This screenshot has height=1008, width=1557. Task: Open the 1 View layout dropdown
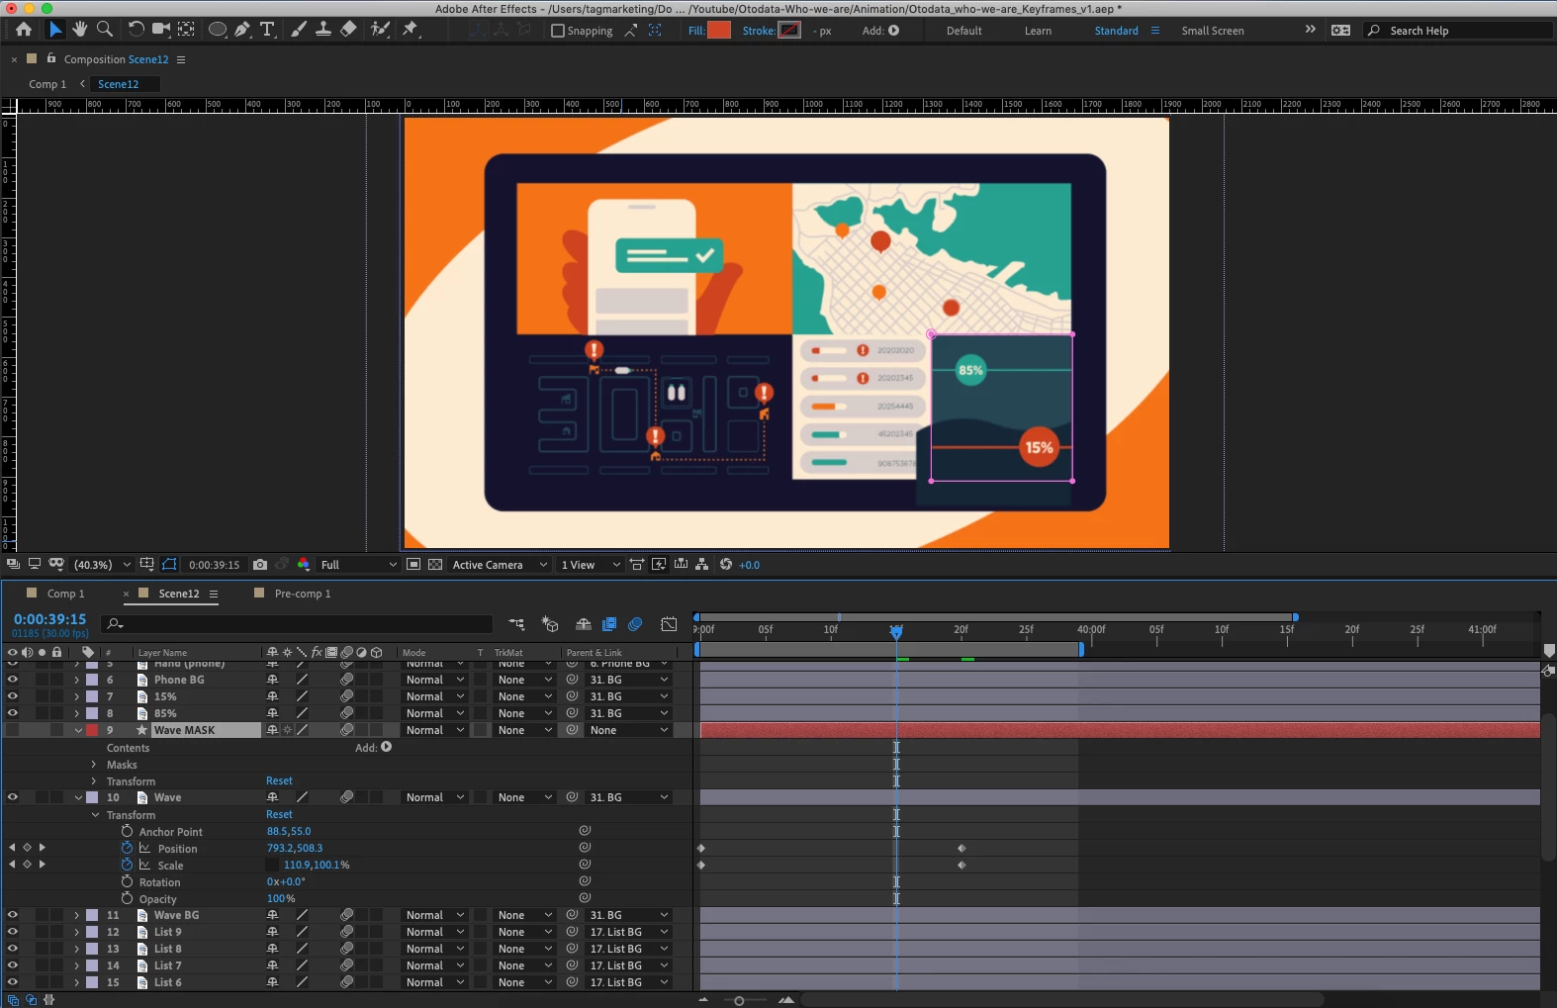pyautogui.click(x=591, y=565)
